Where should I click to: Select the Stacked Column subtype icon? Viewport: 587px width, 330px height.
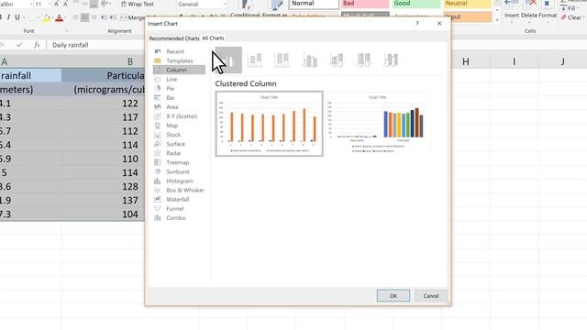pos(255,60)
